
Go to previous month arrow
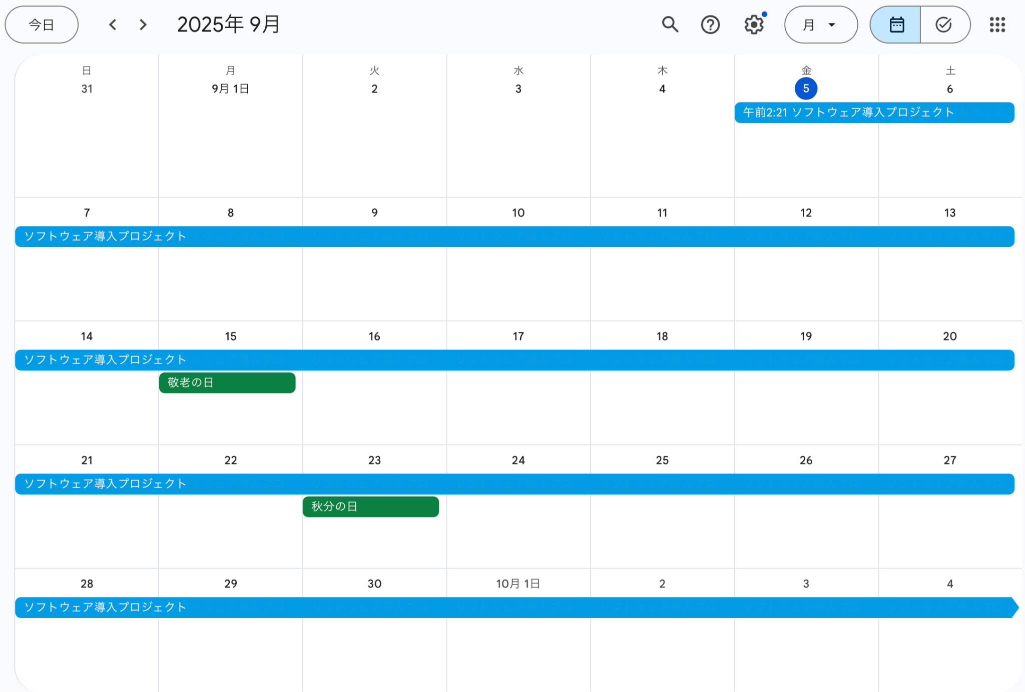113,24
